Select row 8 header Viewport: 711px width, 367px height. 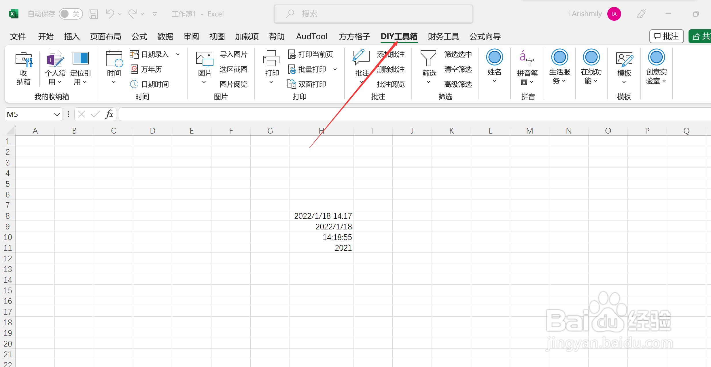pyautogui.click(x=8, y=216)
